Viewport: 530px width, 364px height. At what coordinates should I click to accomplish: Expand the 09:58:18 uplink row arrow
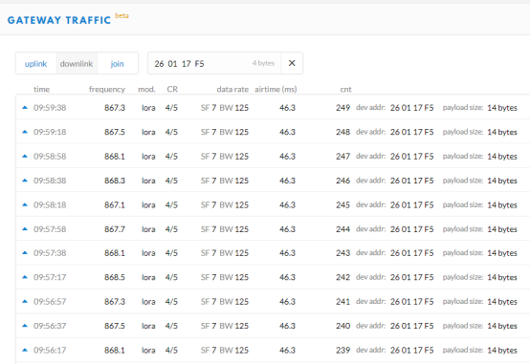pos(25,204)
